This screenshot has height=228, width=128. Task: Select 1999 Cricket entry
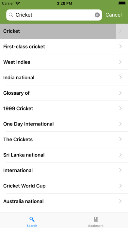(64, 108)
